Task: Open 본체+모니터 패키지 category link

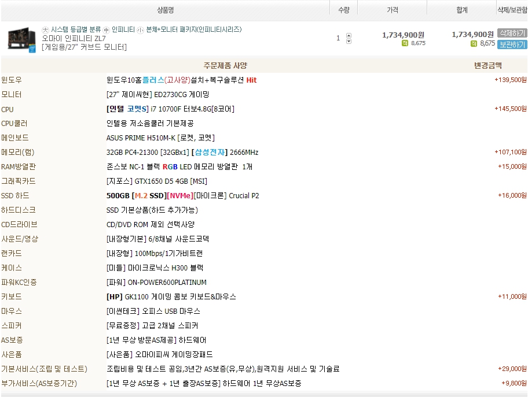Action: click(193, 29)
